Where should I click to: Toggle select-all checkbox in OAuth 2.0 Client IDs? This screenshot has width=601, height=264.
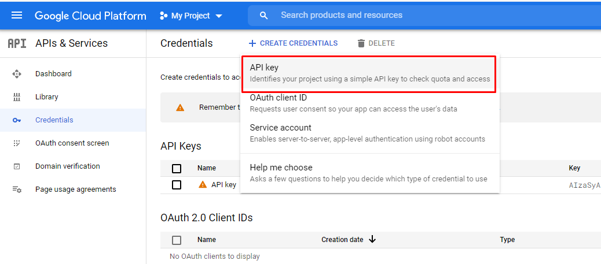click(177, 240)
